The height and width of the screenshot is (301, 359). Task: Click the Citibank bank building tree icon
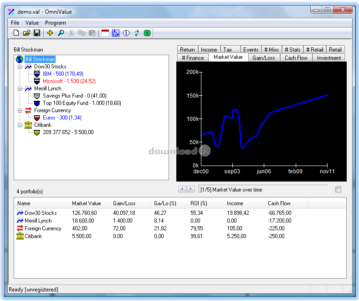coord(28,125)
